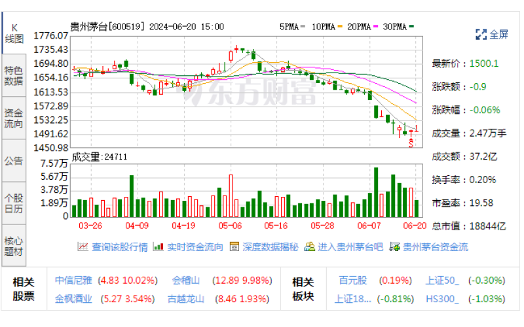Switch to the 核心题材 tab
The height and width of the screenshot is (327, 524).
tap(14, 246)
